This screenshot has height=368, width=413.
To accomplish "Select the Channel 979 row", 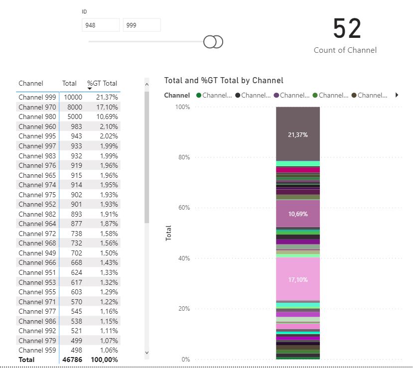I will [x=68, y=341].
